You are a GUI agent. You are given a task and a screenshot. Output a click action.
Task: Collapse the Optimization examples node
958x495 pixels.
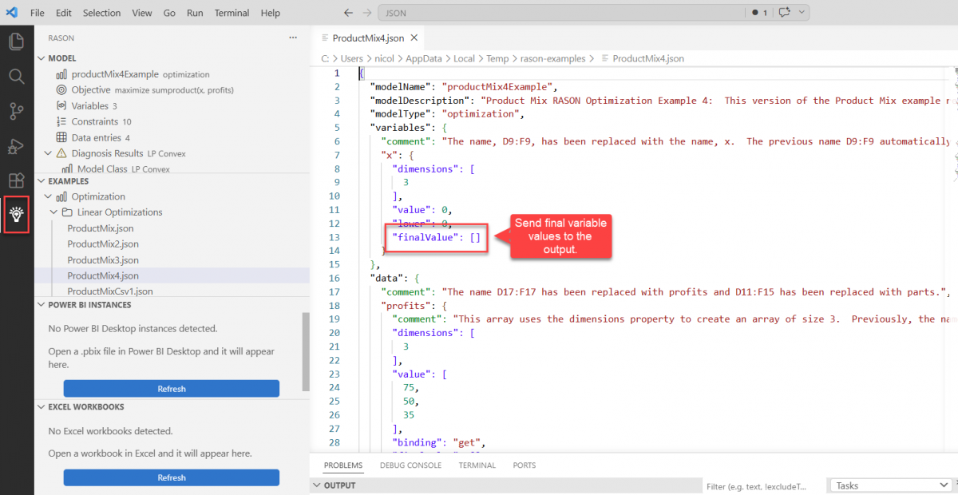pyautogui.click(x=49, y=196)
